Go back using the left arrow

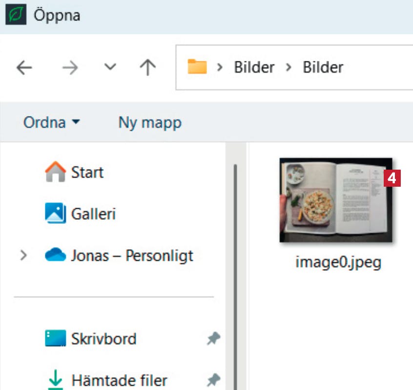[x=24, y=68]
